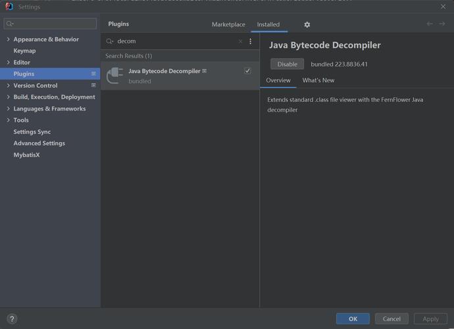
Task: Expand the Languages & Frameworks node
Action: [8, 109]
